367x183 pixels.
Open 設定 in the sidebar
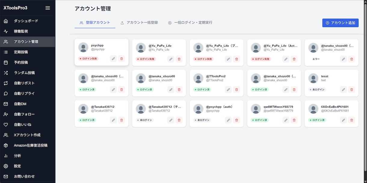coord(27,166)
